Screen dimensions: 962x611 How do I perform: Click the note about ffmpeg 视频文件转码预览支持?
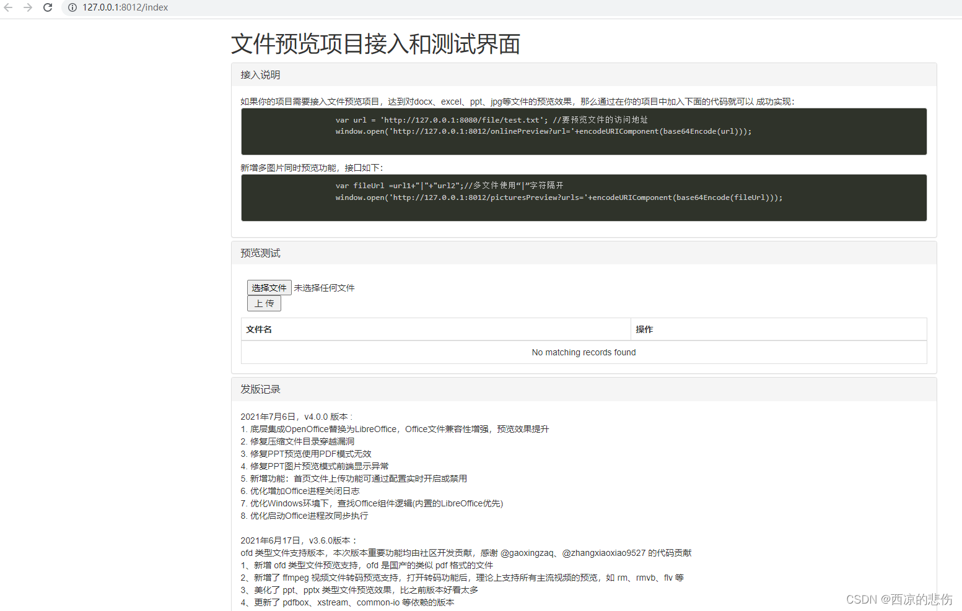(x=462, y=578)
